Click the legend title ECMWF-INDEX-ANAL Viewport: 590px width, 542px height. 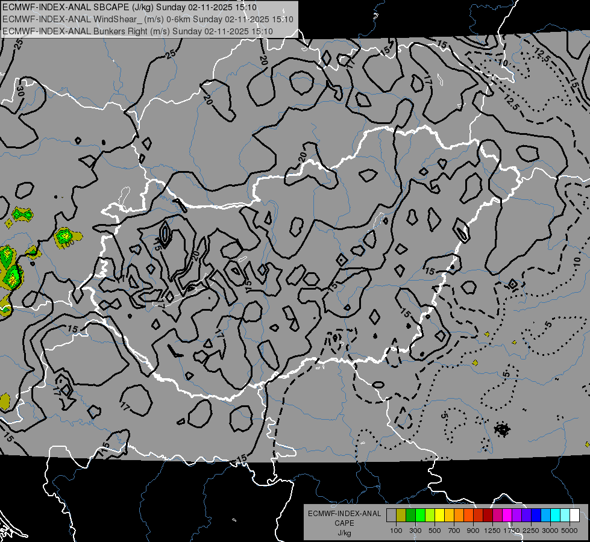pyautogui.click(x=344, y=514)
